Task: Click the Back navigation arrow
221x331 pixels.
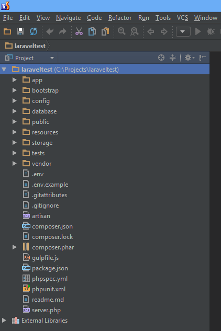Action: [151, 32]
